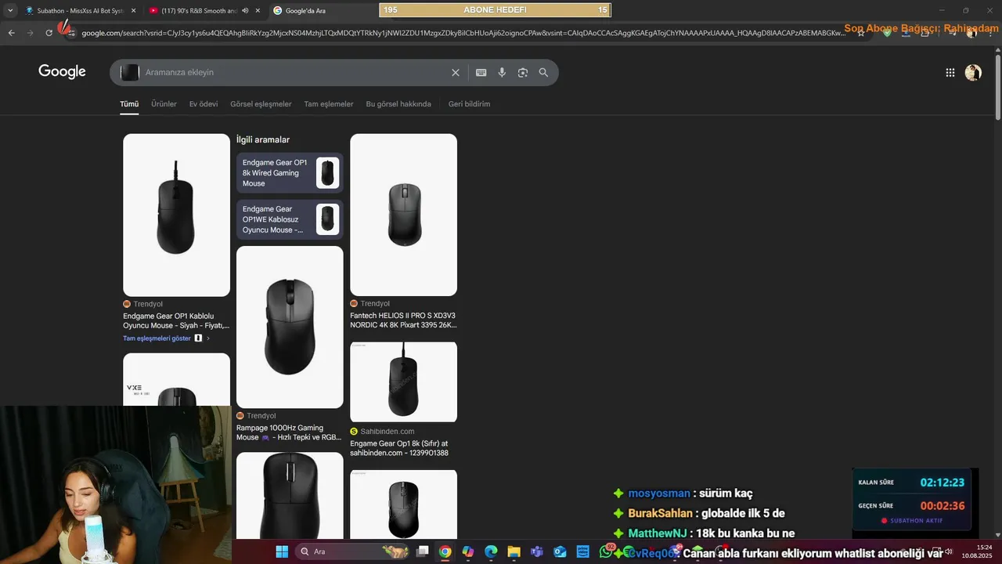This screenshot has height=564, width=1002.
Task: Open the taskbar clock showing 15:24
Action: (979, 551)
